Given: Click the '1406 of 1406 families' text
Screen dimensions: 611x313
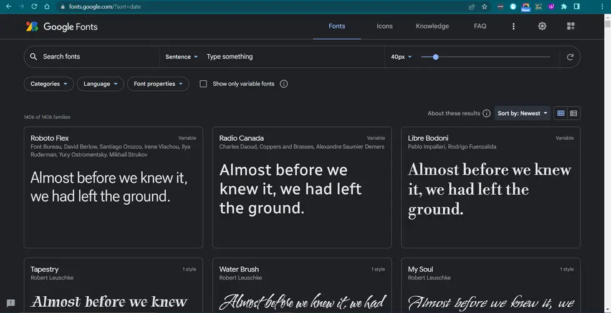Looking at the screenshot, I should 47,117.
